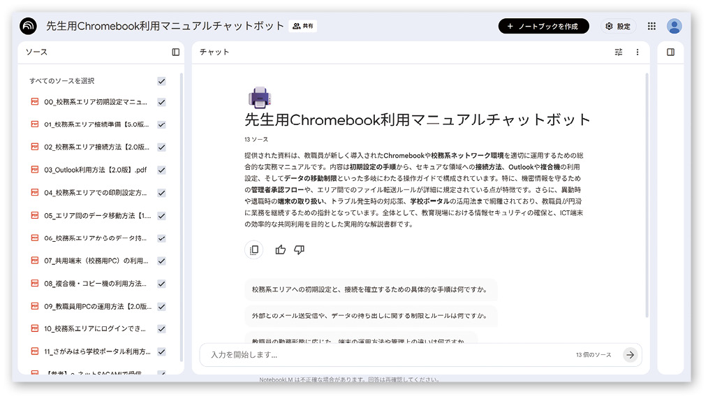This screenshot has height=399, width=708.
Task: Select suggested question about 校務系エリアへの初期設定
Action: (371, 290)
